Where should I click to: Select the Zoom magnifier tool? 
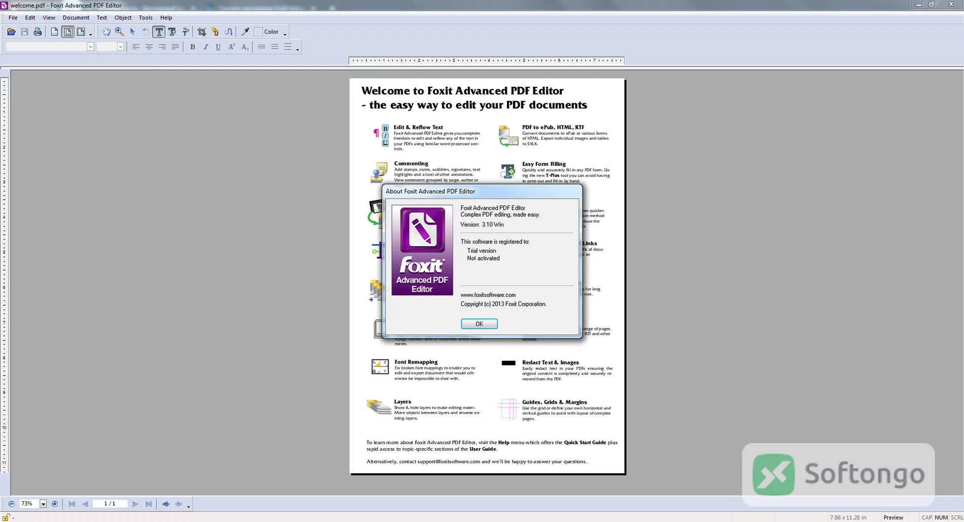(x=119, y=32)
